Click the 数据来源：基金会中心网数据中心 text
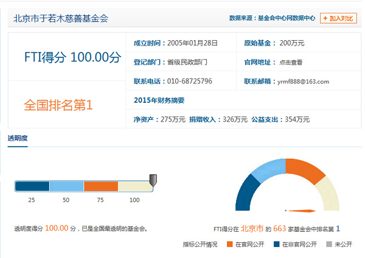Screen dimensions: 365x258 (272, 18)
